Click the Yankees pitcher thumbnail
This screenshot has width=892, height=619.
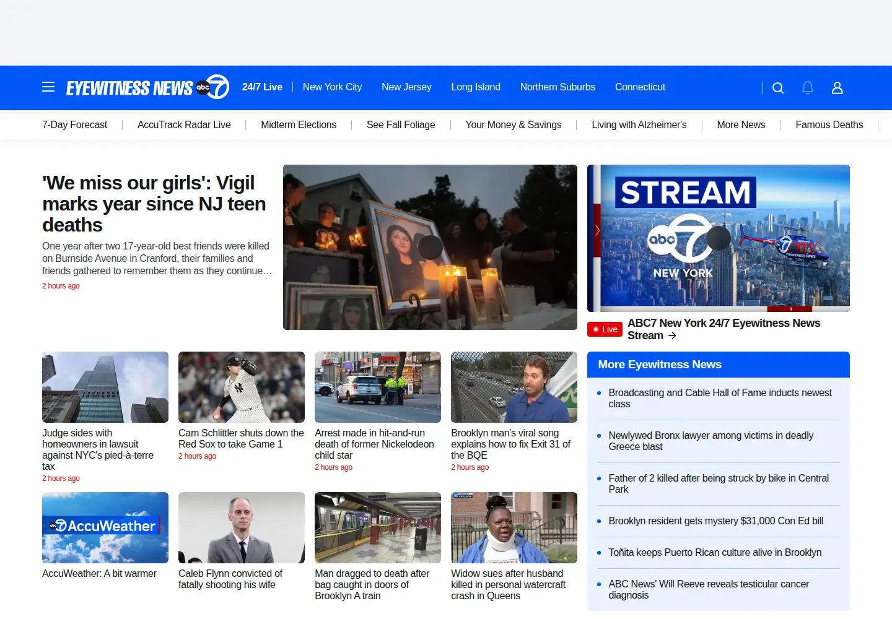click(x=242, y=387)
